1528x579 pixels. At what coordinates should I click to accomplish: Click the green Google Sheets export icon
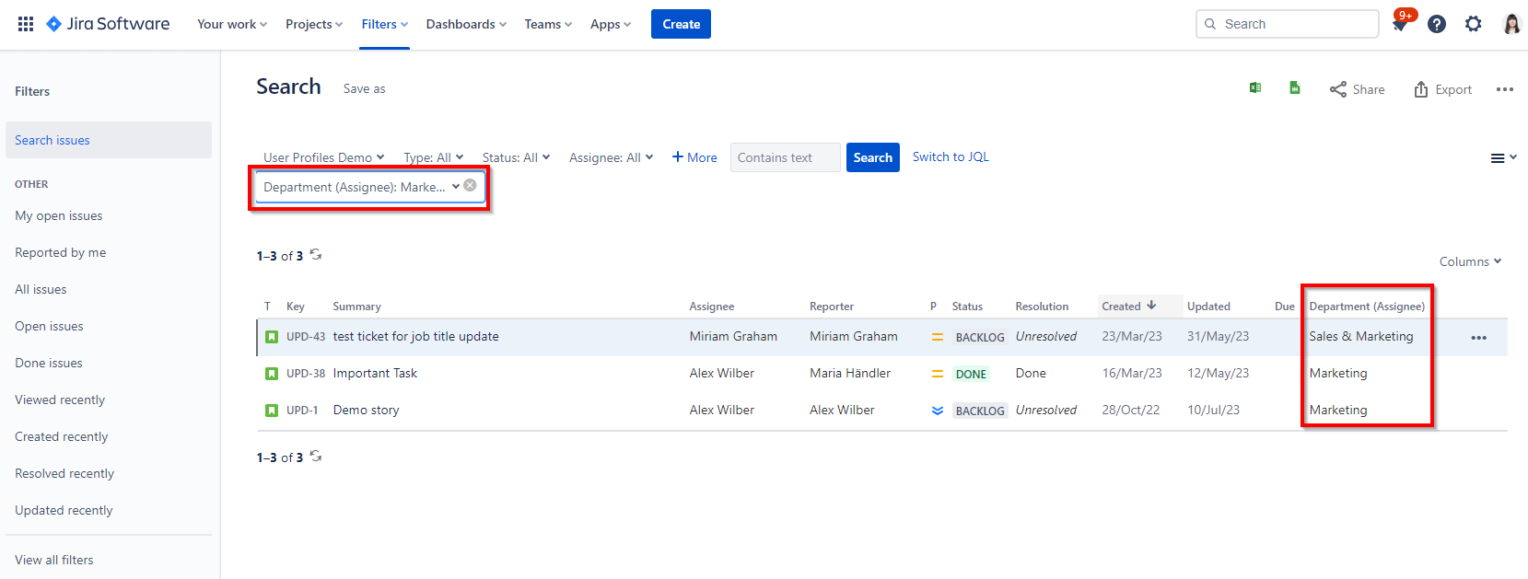1295,88
